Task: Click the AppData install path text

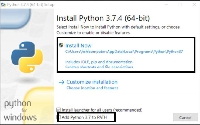Action: 124,52
